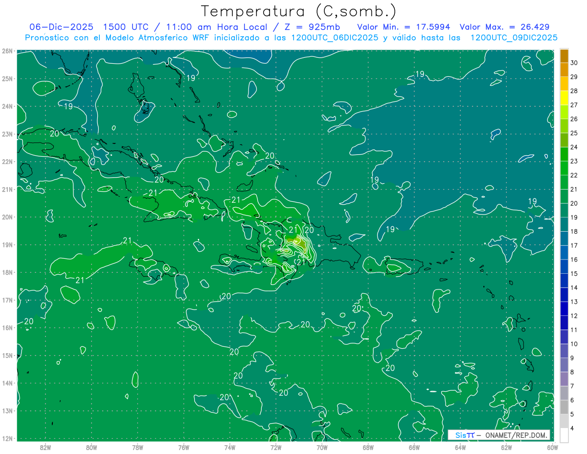Click the yellow swatch between 27 and 28
Screen dimensions: 587x454
pyautogui.click(x=564, y=98)
